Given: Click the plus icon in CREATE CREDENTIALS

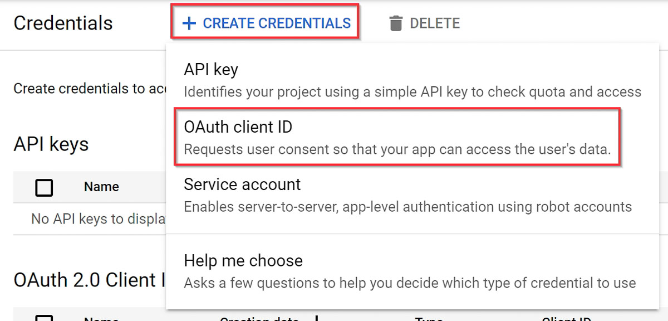Looking at the screenshot, I should pos(190,22).
